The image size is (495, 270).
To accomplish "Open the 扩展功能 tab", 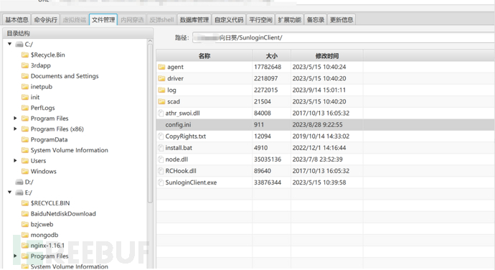I will [289, 19].
